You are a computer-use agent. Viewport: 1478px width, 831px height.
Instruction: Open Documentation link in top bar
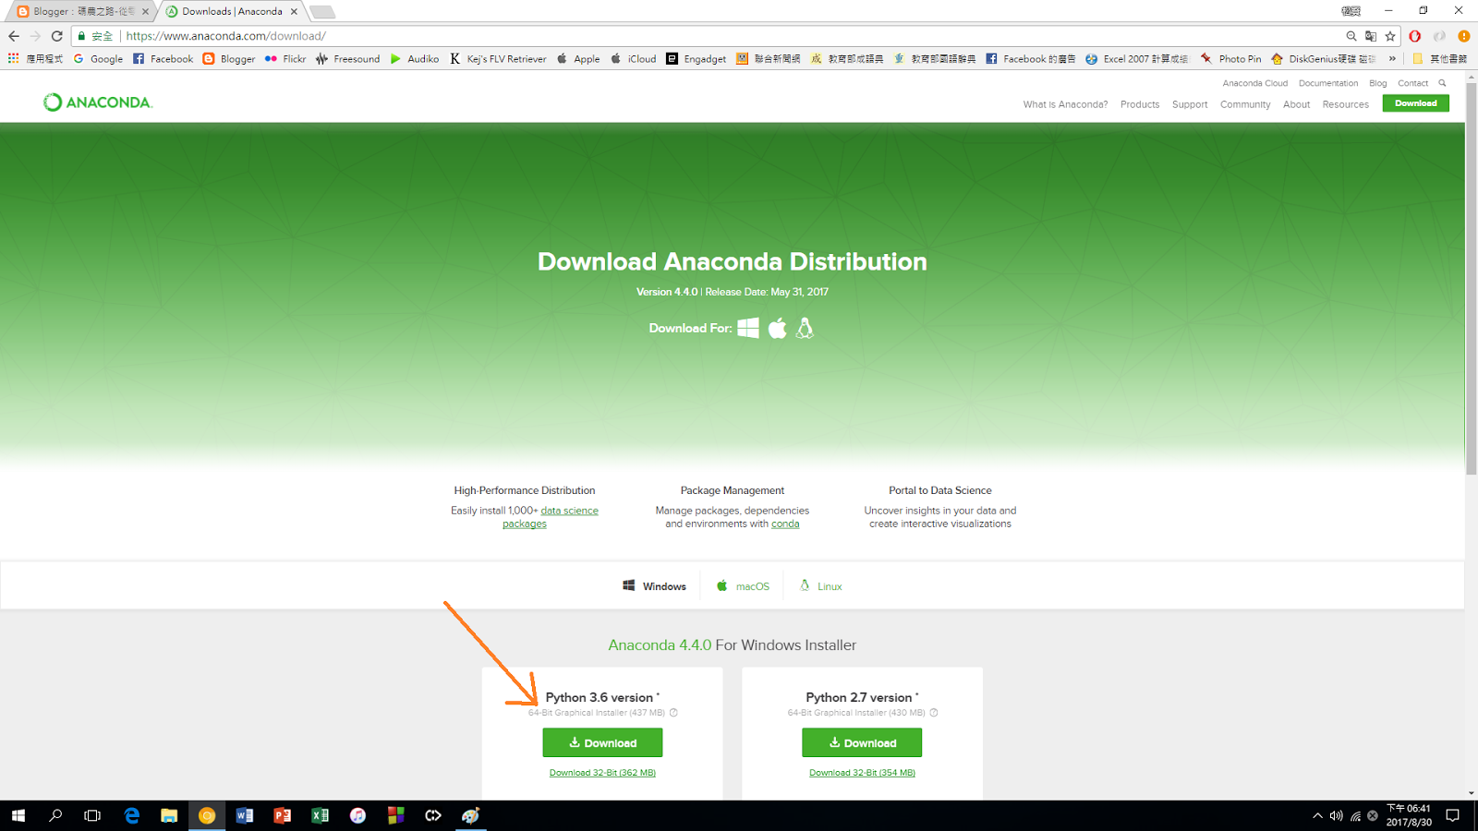point(1328,83)
